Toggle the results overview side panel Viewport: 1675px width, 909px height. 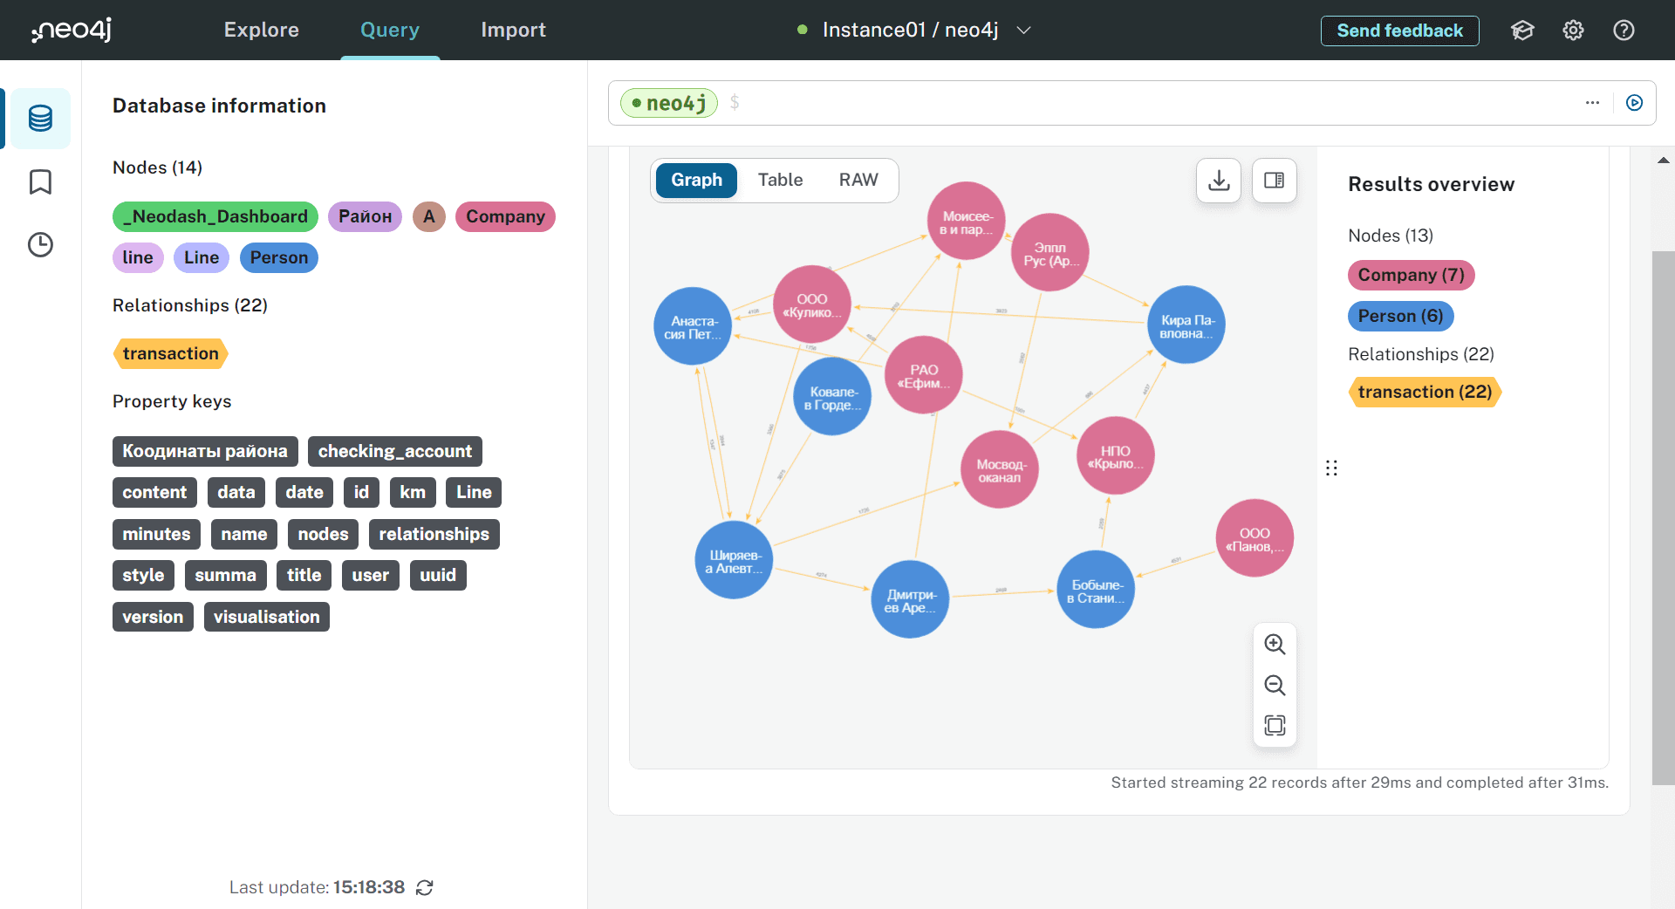1274,181
